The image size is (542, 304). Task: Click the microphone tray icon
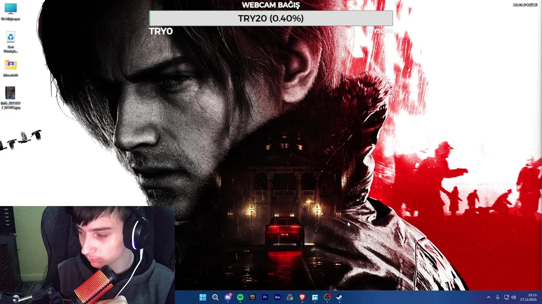[x=498, y=297]
